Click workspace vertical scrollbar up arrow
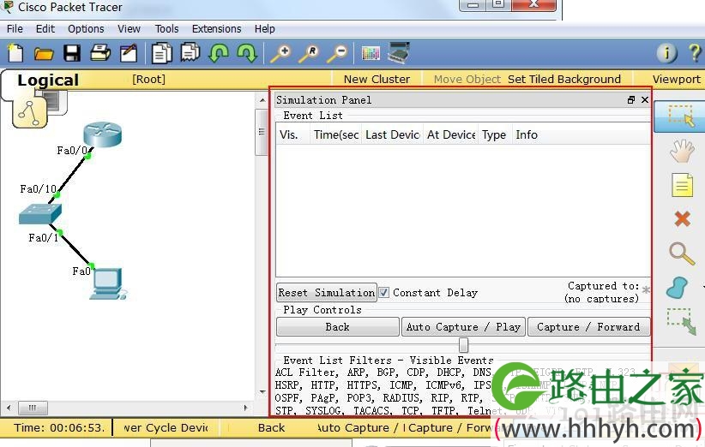705x447 pixels. (x=262, y=99)
